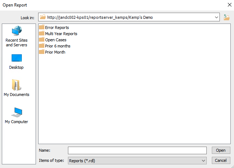Select the Prior Month folder label
Viewport: 234px width, 168px height.
(x=55, y=52)
